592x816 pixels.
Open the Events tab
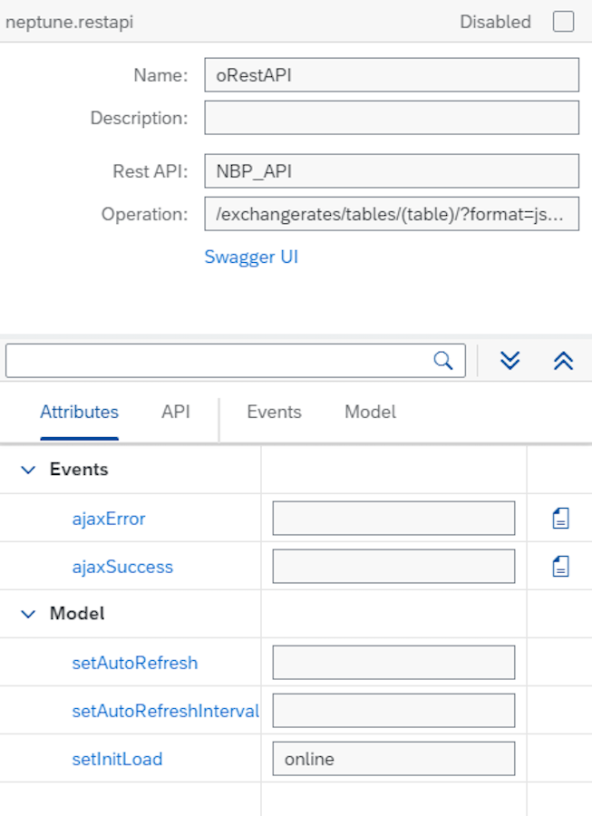[x=274, y=412]
